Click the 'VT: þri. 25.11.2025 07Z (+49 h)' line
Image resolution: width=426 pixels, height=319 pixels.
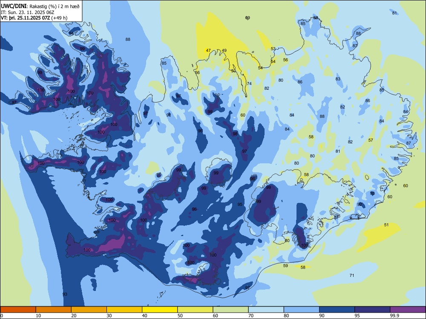tap(34, 18)
